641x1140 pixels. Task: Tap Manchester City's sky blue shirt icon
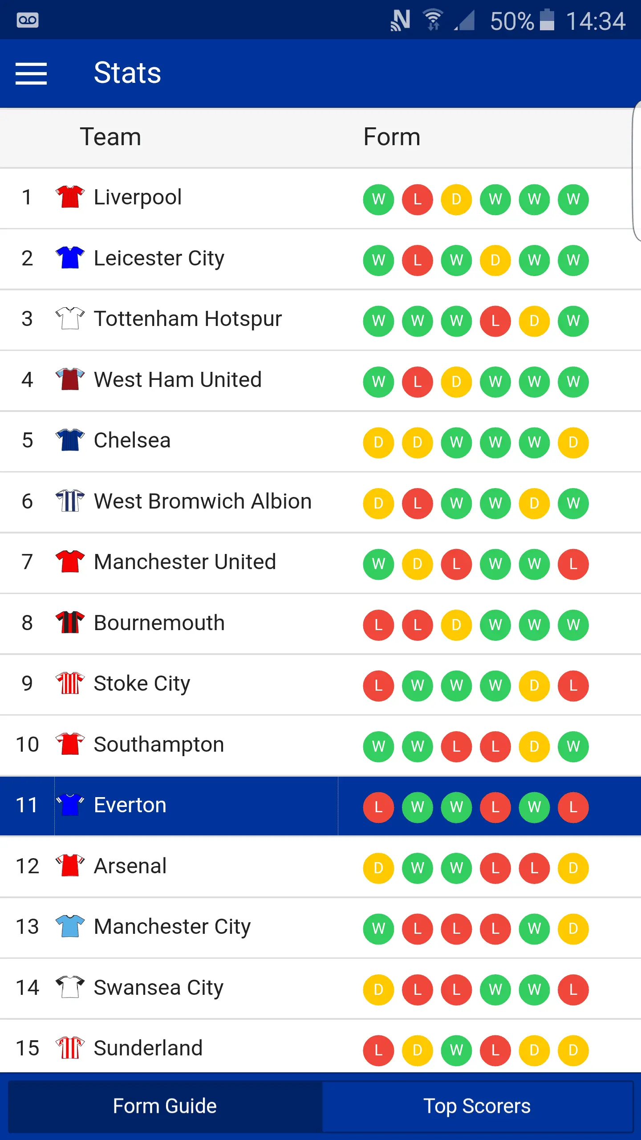click(70, 927)
